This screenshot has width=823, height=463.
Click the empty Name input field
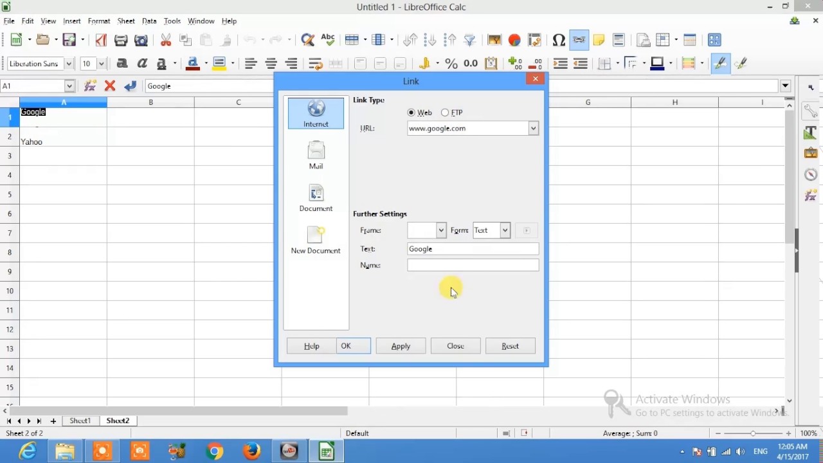tap(473, 265)
